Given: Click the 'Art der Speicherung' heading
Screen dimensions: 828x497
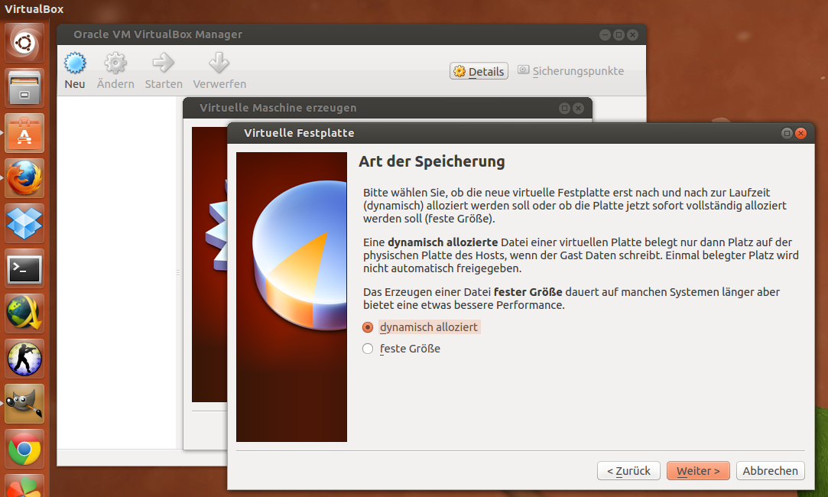Looking at the screenshot, I should point(431,161).
